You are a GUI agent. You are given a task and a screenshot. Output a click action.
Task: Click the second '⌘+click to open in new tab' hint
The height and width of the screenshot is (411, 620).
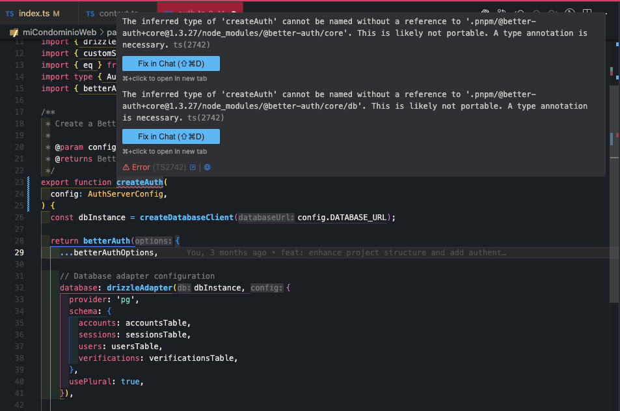165,151
